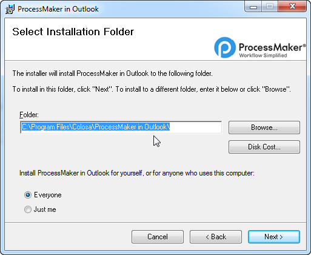Image resolution: width=311 pixels, height=255 pixels.
Task: Go Back to previous step
Action: click(216, 237)
